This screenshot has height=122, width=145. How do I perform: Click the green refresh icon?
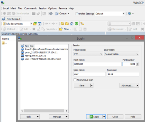[76, 24]
